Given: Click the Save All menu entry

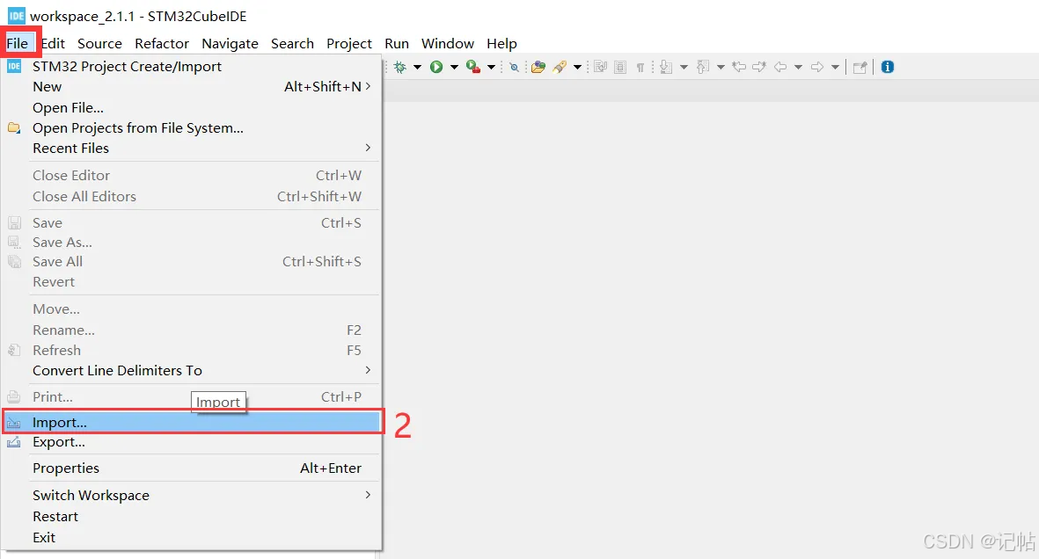Looking at the screenshot, I should click(x=192, y=262).
